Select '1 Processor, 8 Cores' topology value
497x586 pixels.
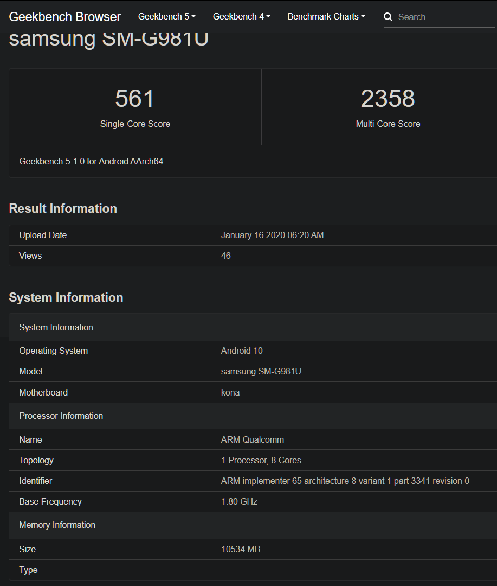click(x=261, y=460)
